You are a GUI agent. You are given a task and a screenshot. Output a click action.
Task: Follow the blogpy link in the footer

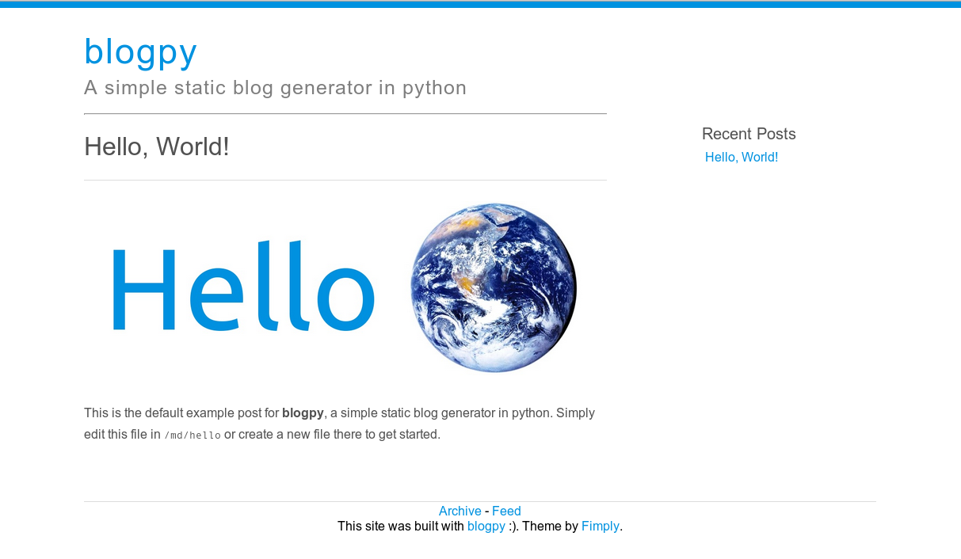coord(486,526)
